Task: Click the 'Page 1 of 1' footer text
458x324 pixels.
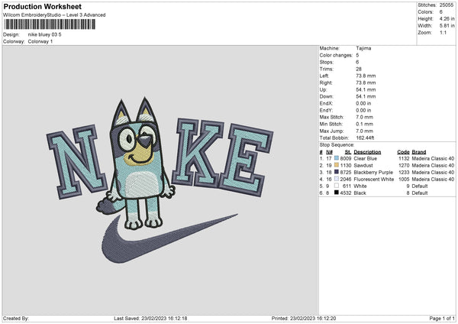Action: (x=442, y=318)
